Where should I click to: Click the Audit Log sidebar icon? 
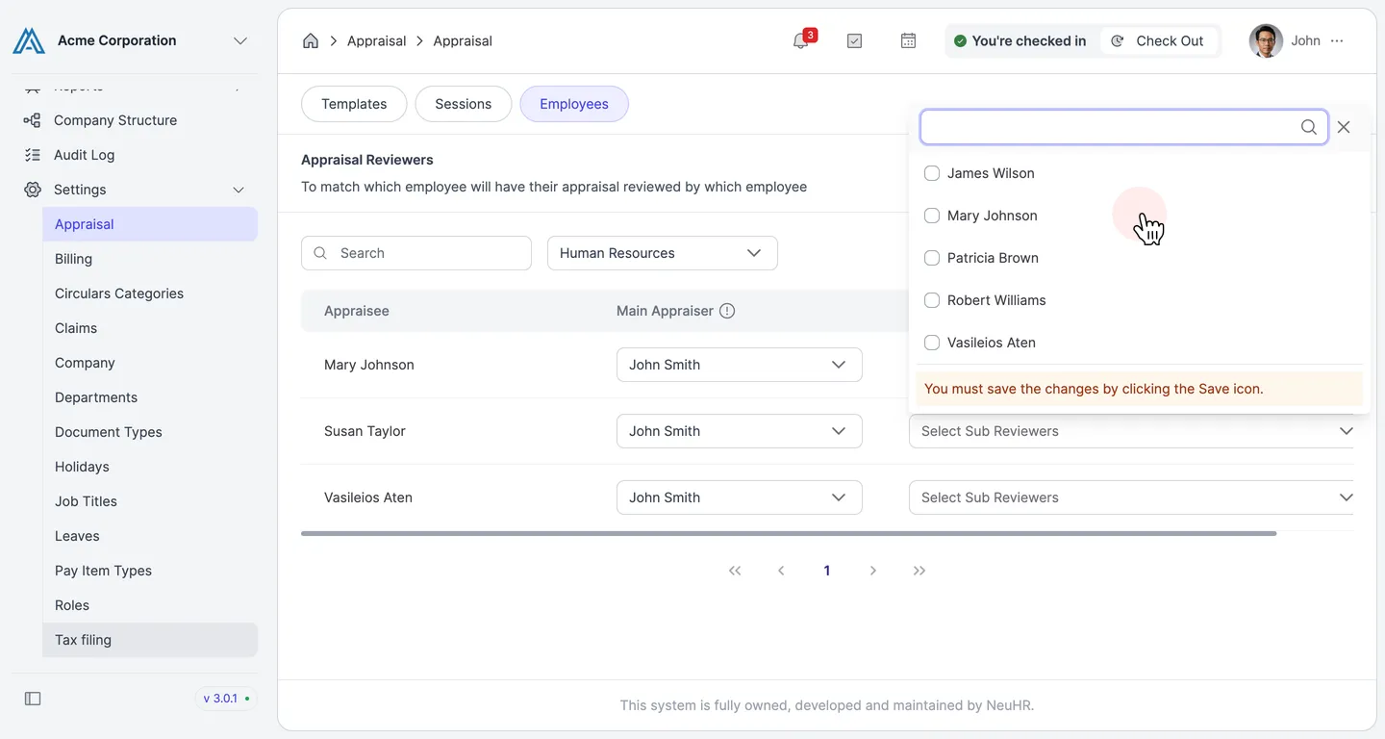[x=32, y=155]
